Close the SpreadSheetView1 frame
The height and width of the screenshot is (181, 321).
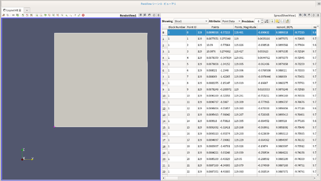(318, 15)
